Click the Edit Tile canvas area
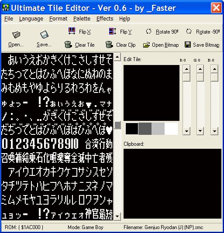This screenshot has height=233, width=224. 152,93
